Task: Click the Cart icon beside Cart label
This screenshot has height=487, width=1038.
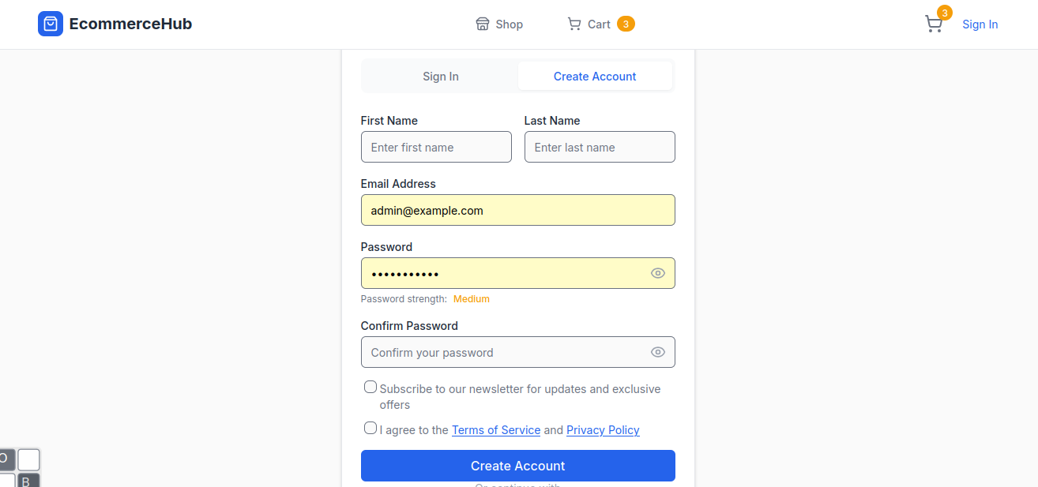Action: (x=574, y=24)
